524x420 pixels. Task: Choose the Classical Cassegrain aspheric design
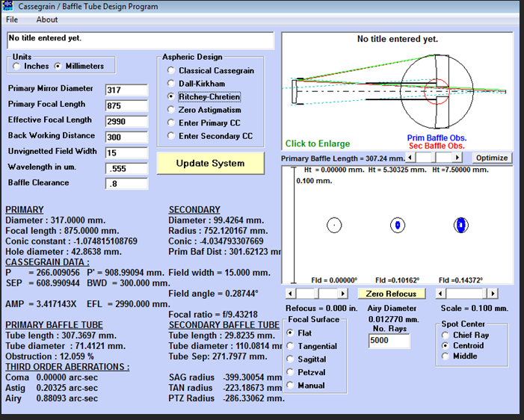point(171,71)
